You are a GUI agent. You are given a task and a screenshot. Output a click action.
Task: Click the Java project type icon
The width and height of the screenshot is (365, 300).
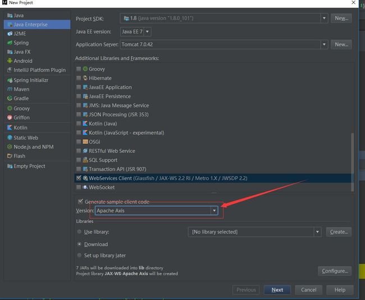click(x=10, y=15)
